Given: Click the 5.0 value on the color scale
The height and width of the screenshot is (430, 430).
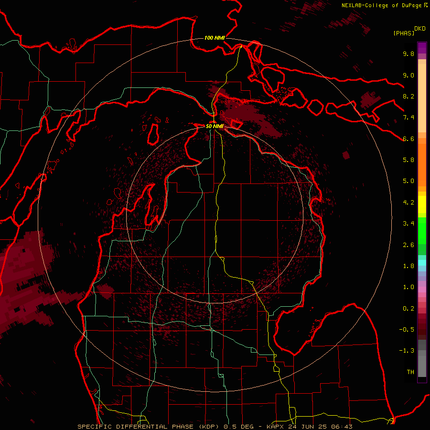Looking at the screenshot, I should click(408, 181).
